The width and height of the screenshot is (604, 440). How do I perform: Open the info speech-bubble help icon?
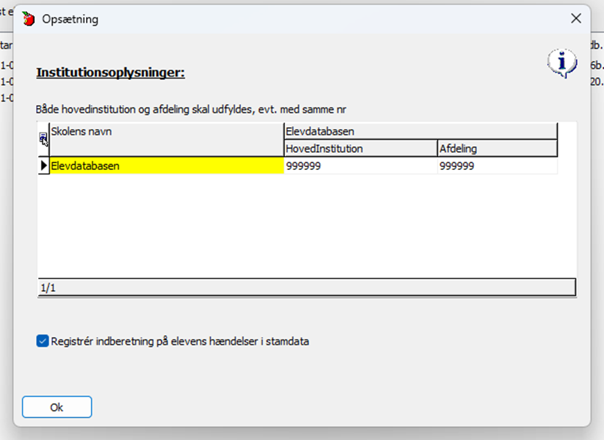tap(562, 63)
